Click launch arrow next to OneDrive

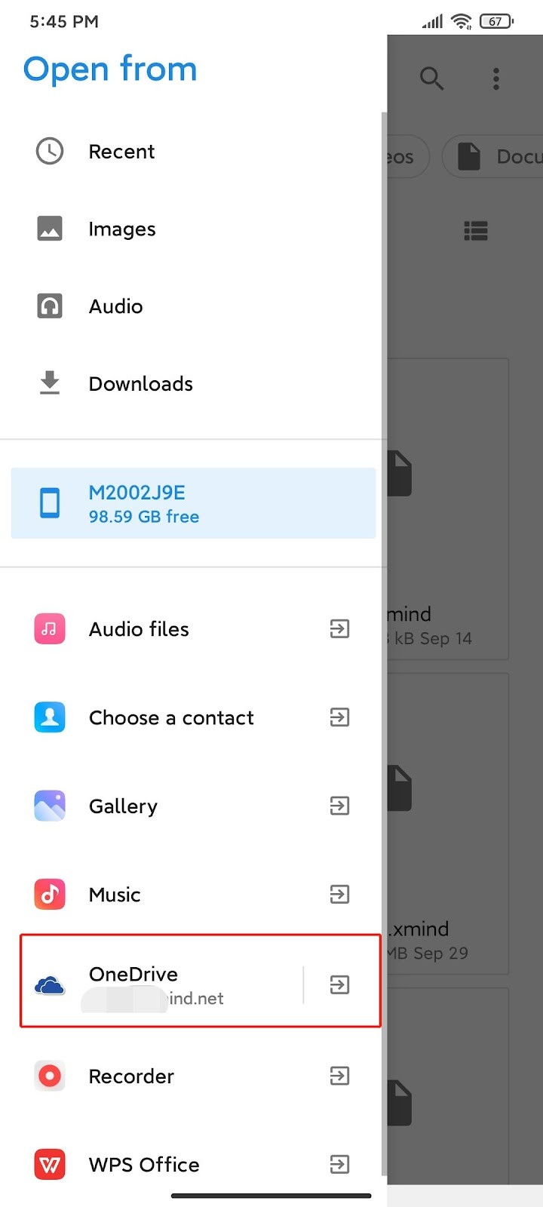339,984
